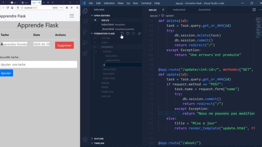Collapse the Open Editors section

92,16
